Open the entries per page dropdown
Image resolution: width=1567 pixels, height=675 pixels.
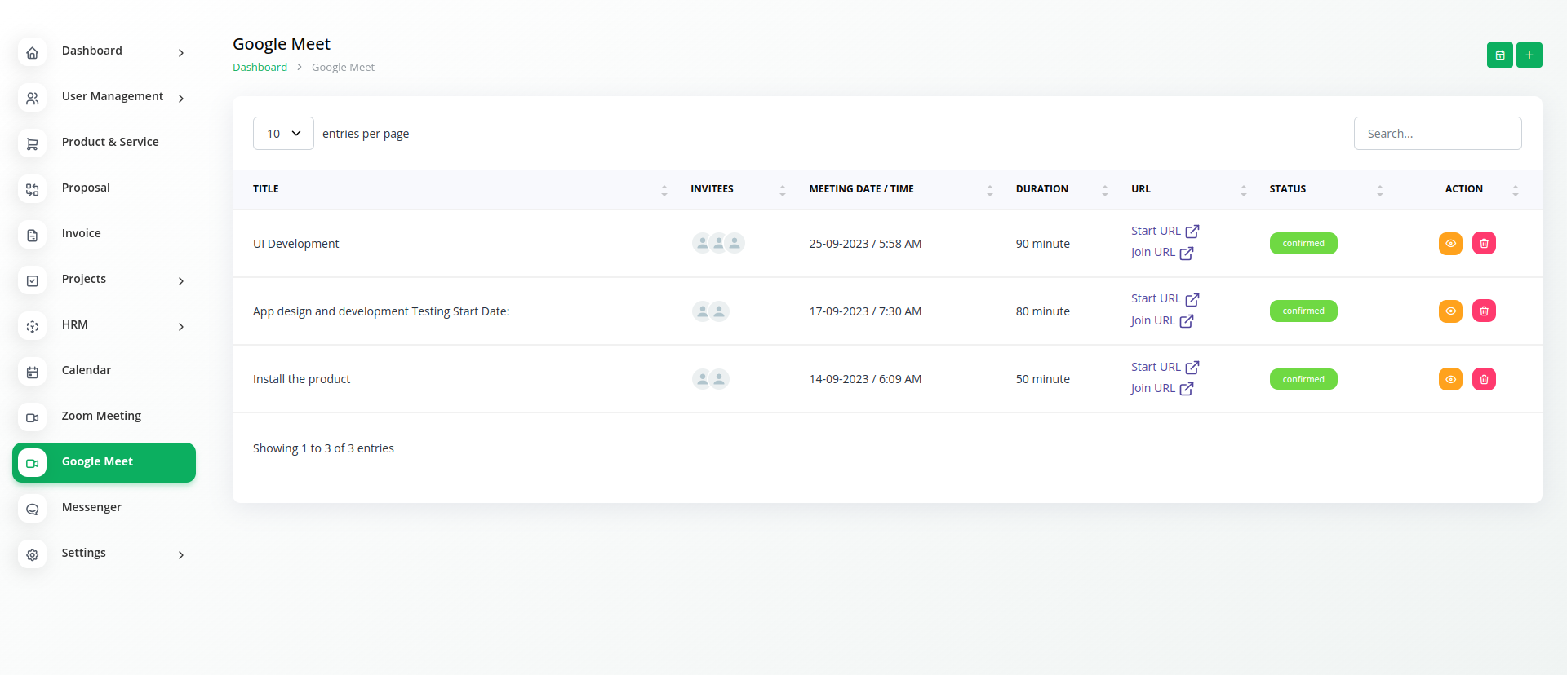click(x=283, y=133)
